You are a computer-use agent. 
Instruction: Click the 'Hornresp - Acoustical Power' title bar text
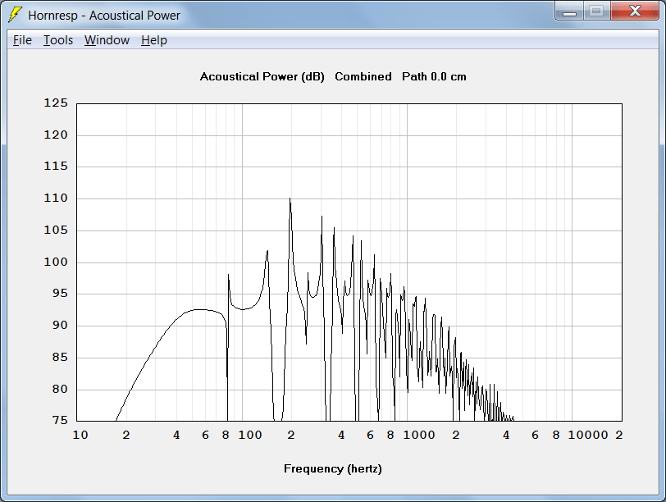[104, 16]
